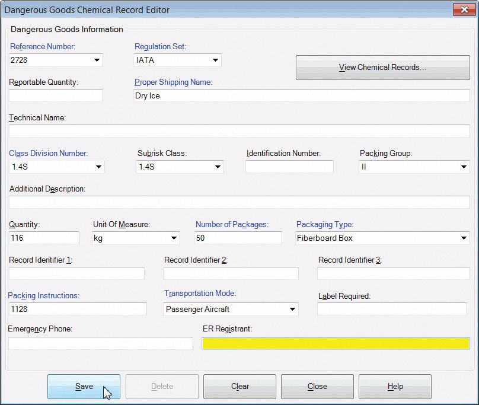Click the 'Subrisk Class:' label
The image size is (479, 405).
pyautogui.click(x=162, y=154)
